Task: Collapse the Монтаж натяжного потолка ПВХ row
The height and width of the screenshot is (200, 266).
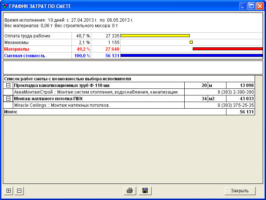Action: (x=8, y=99)
